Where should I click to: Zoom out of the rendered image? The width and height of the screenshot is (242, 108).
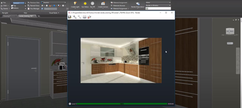tap(79, 17)
